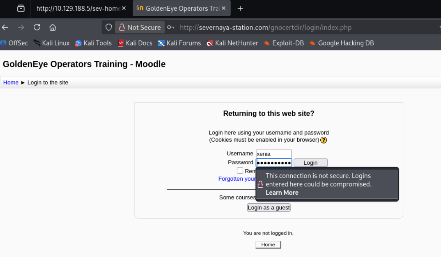
Task: Open a new tab with the plus button
Action: tap(240, 8)
